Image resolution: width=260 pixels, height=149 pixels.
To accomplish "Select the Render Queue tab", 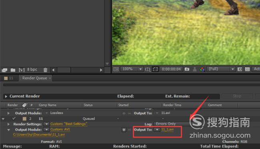I will 35,78.
